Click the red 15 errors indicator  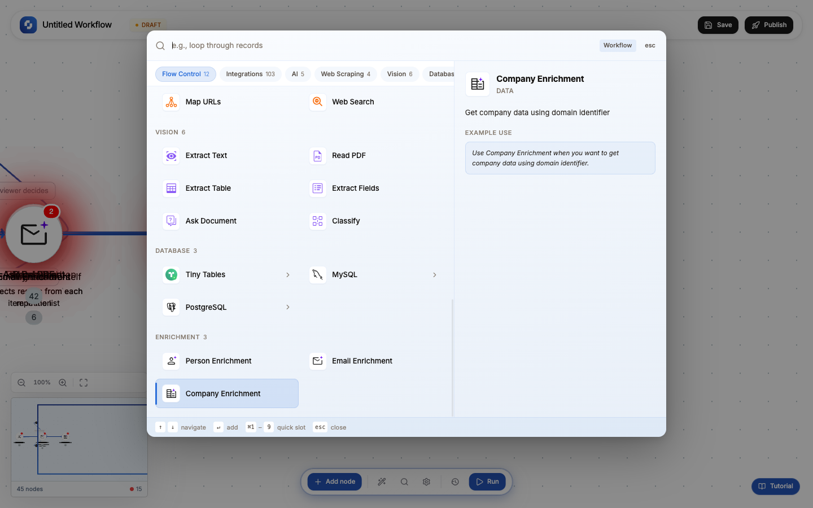pos(135,489)
